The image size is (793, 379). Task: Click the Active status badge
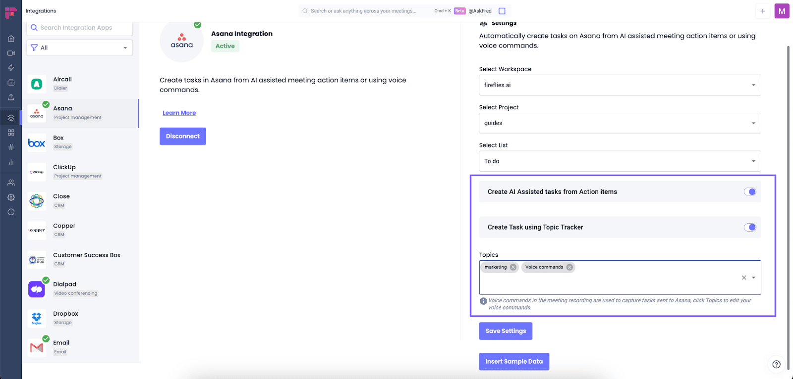click(x=225, y=46)
